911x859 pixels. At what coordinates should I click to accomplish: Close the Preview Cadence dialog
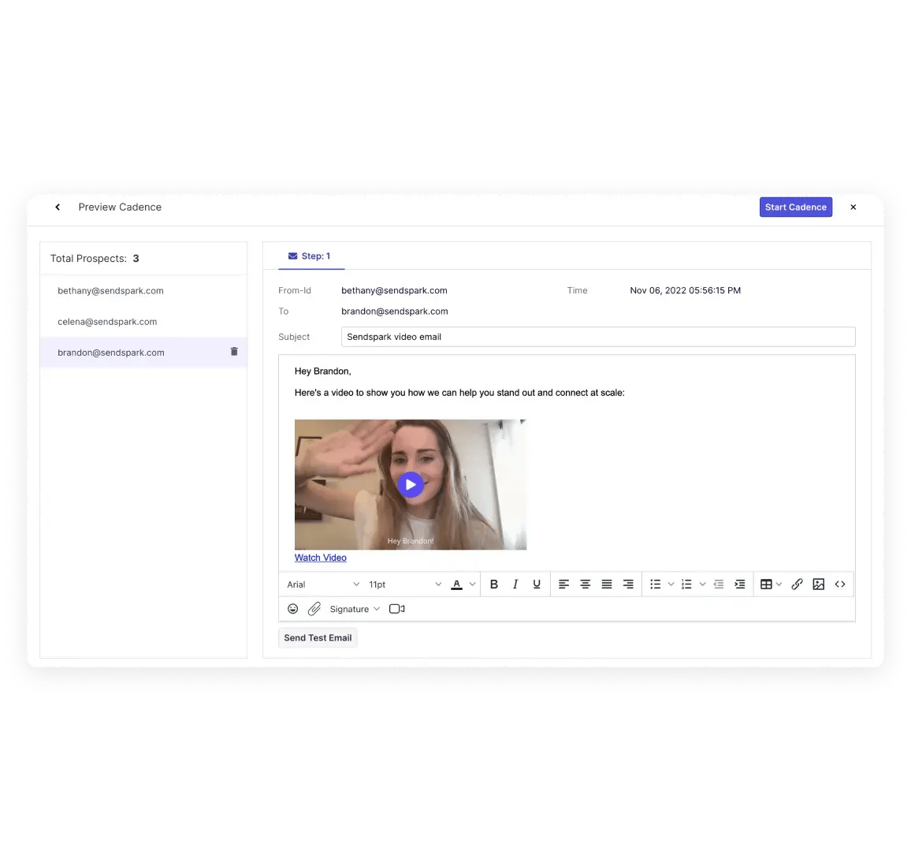click(853, 207)
